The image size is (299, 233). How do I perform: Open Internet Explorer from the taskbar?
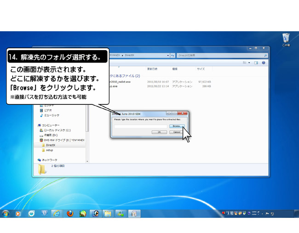point(57,214)
